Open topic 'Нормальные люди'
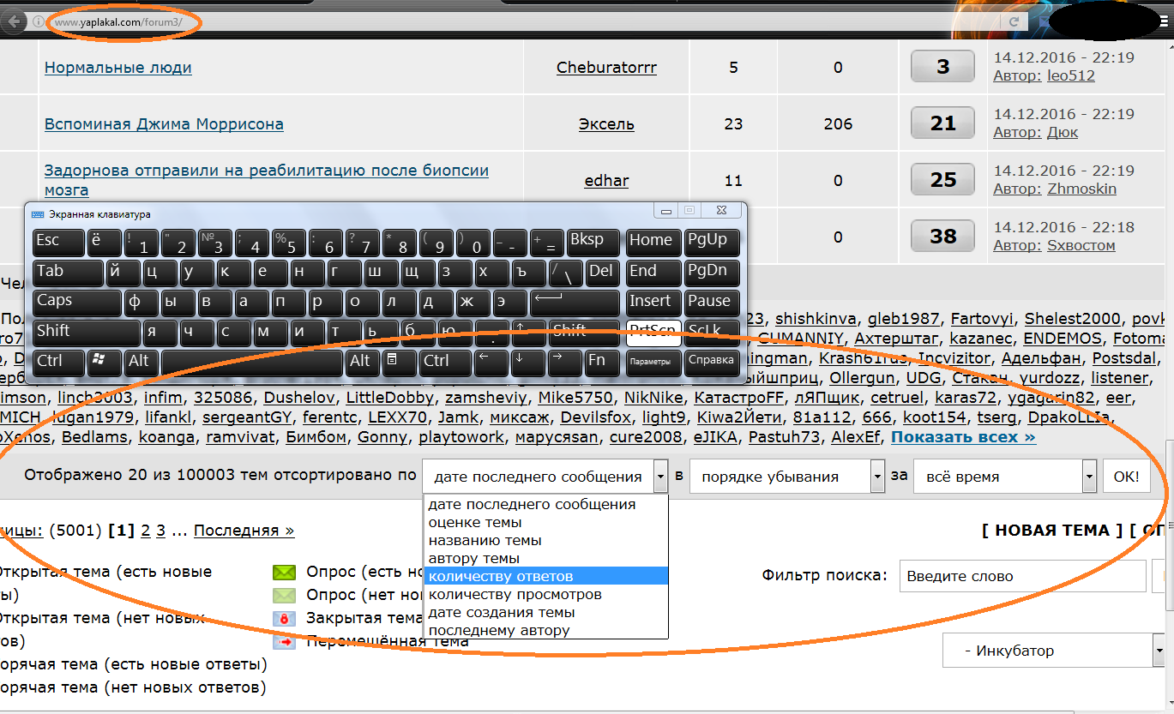The height and width of the screenshot is (714, 1174). [117, 67]
